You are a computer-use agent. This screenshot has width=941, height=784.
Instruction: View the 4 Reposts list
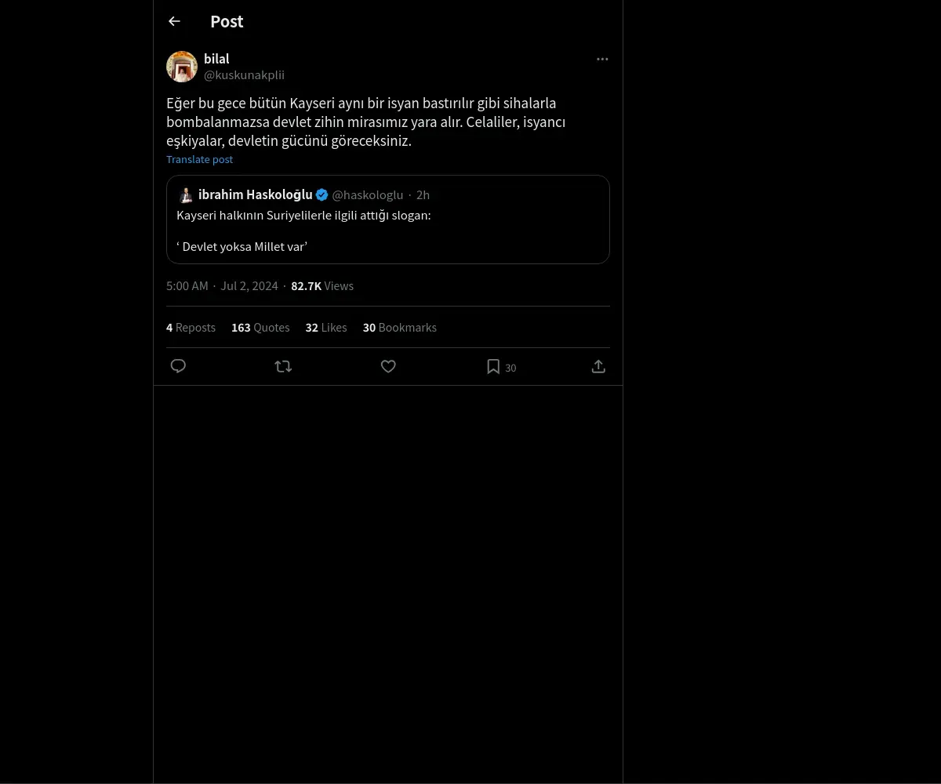pos(191,328)
